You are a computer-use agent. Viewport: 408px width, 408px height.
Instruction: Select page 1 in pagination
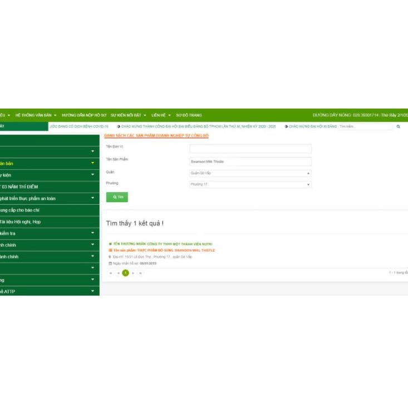125,273
